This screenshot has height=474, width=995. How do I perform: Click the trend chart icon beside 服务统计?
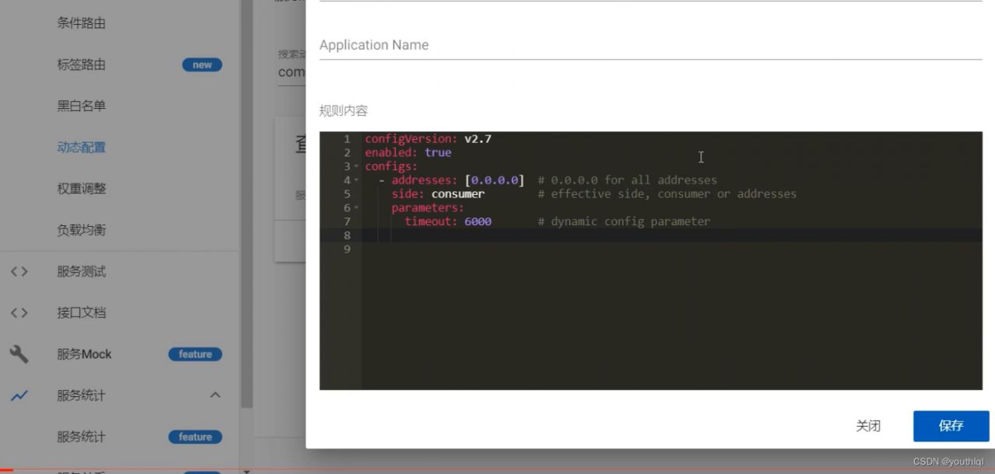[19, 396]
